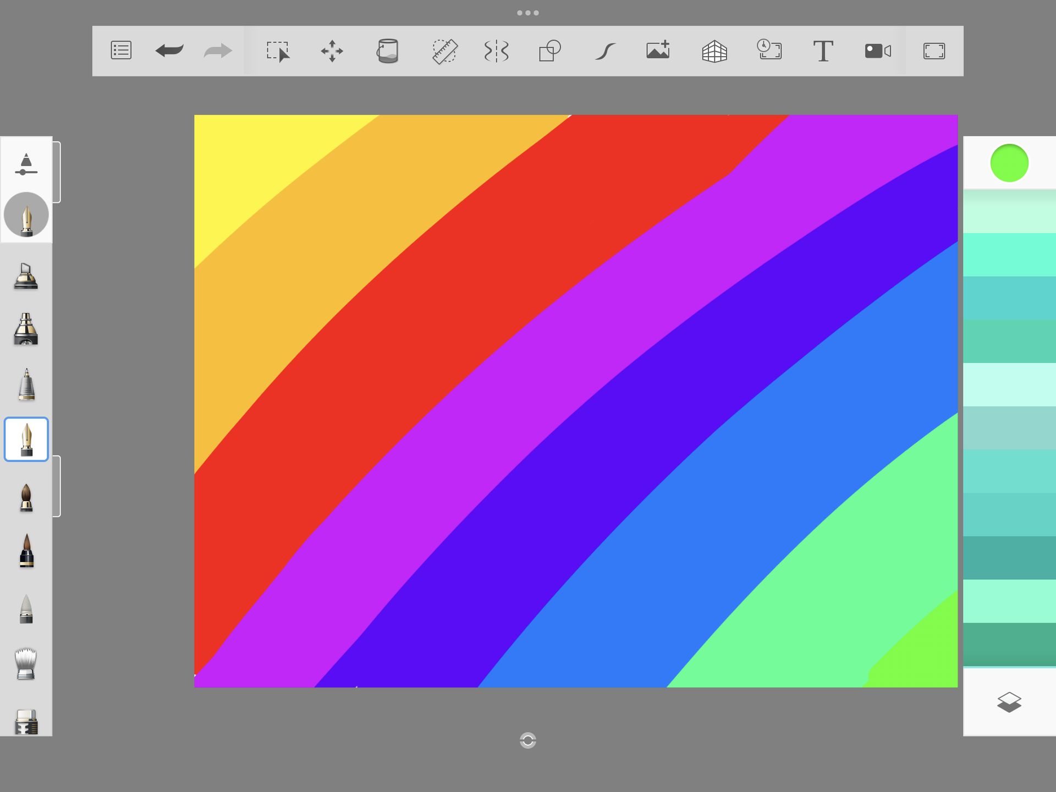Open the main menu list icon
The image size is (1056, 792).
[x=121, y=51]
